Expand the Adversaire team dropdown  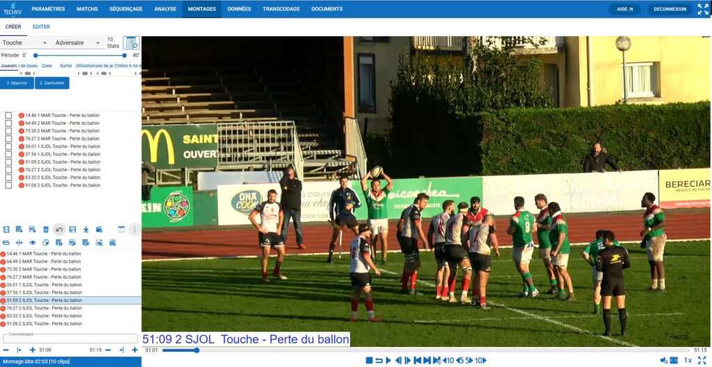(78, 42)
